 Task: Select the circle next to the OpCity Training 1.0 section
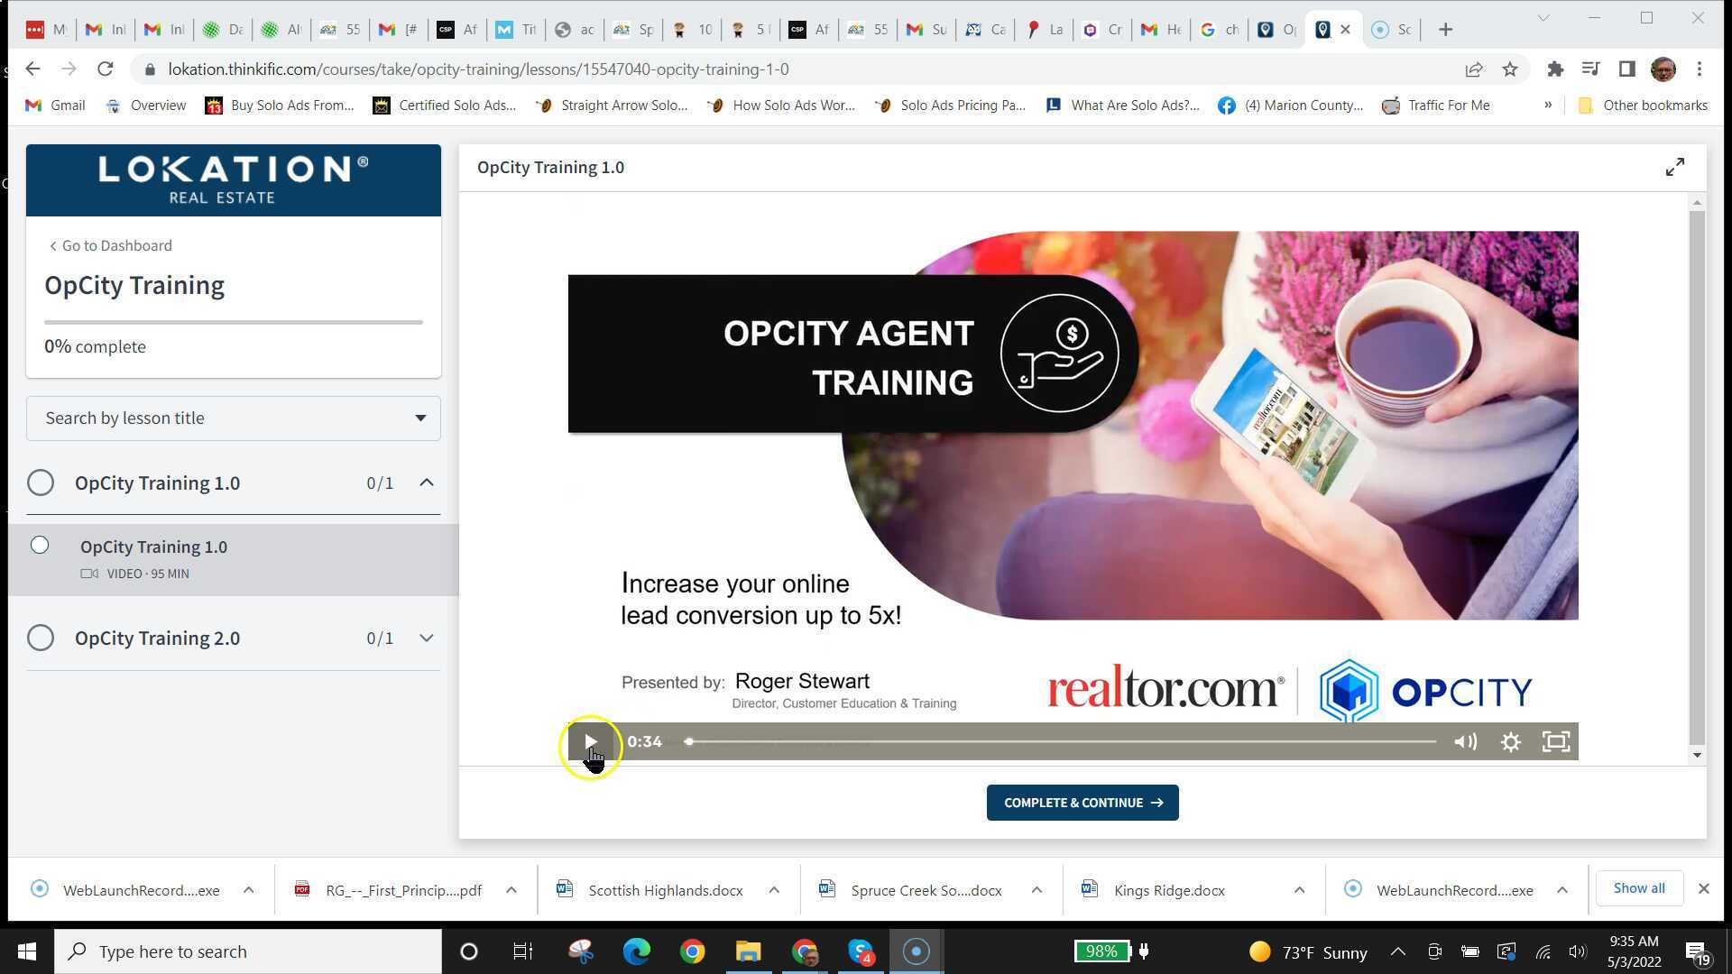(40, 482)
